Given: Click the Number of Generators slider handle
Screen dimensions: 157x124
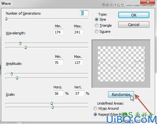Looking at the screenshot, I should click(6, 19).
